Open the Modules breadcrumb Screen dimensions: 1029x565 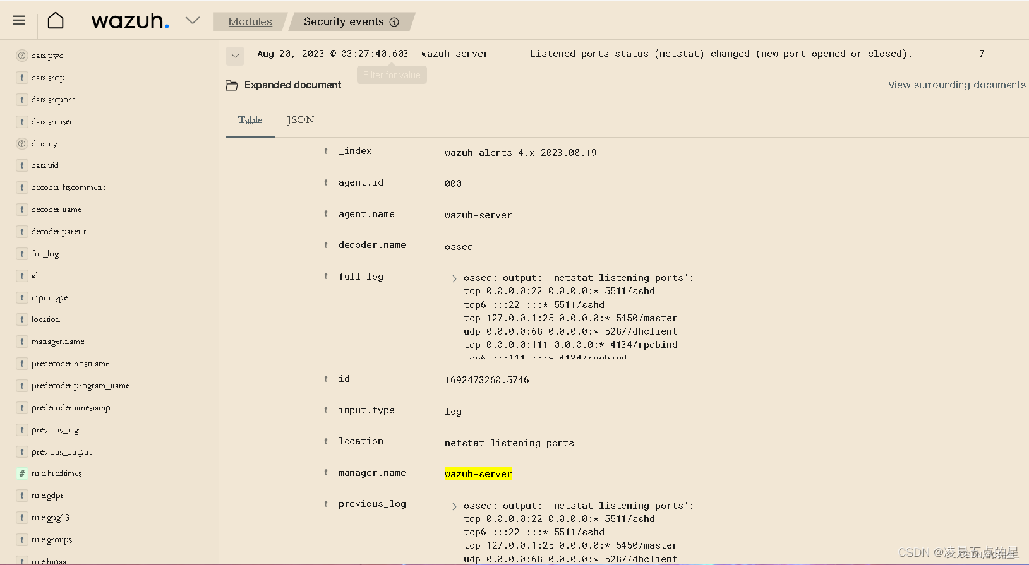(250, 21)
